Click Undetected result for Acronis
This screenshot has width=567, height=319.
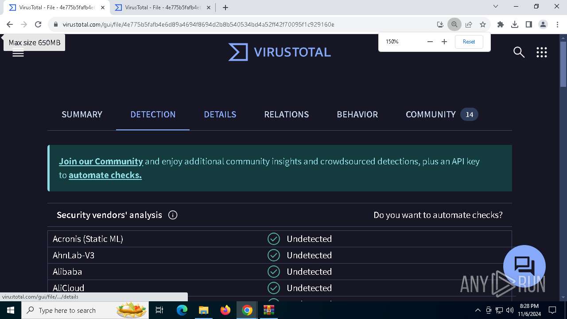309,239
